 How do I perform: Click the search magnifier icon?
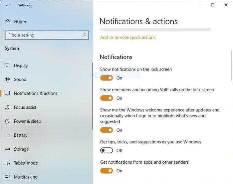(84, 35)
